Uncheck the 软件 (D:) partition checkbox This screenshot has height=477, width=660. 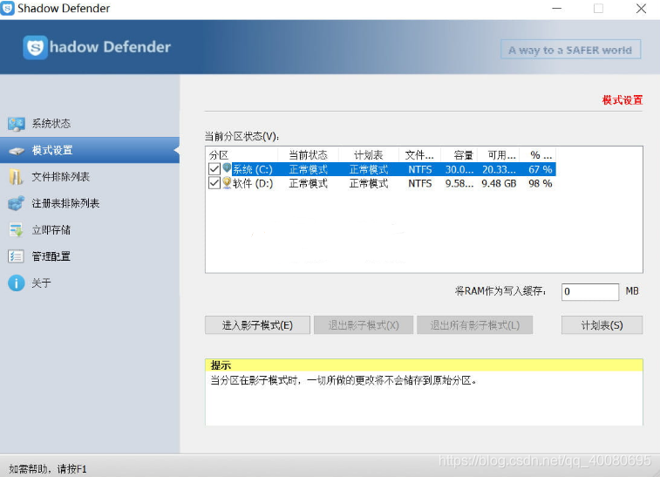coord(214,183)
